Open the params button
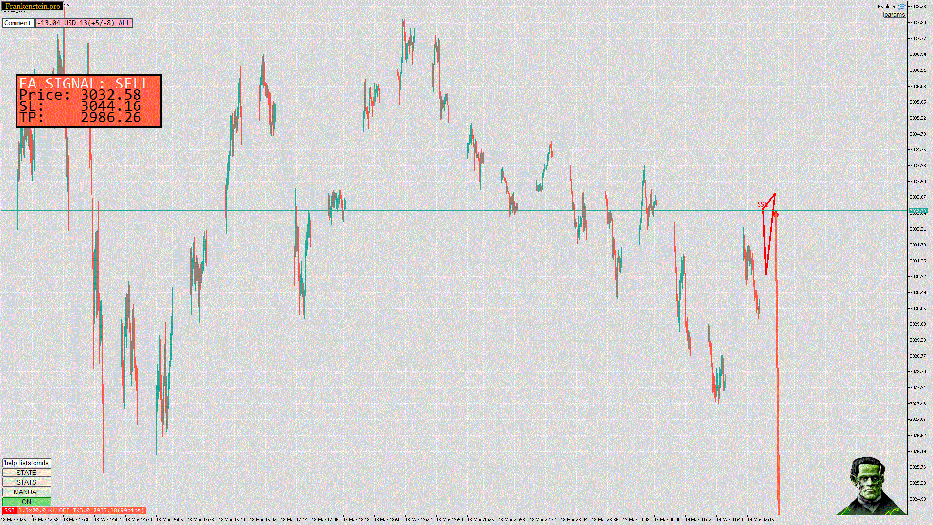This screenshot has height=525, width=933. tap(894, 15)
